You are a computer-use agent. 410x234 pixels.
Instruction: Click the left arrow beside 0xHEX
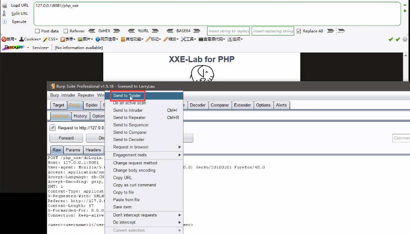click(x=93, y=31)
